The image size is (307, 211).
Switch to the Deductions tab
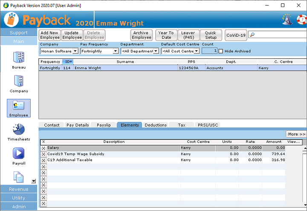tap(155, 125)
